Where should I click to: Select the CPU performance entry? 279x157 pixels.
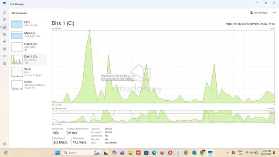pyautogui.click(x=28, y=24)
